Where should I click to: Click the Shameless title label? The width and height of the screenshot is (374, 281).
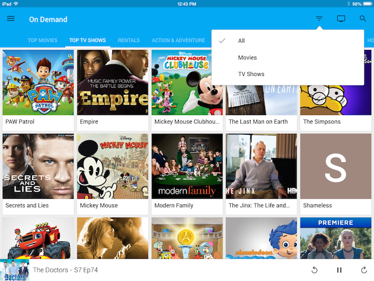click(317, 206)
